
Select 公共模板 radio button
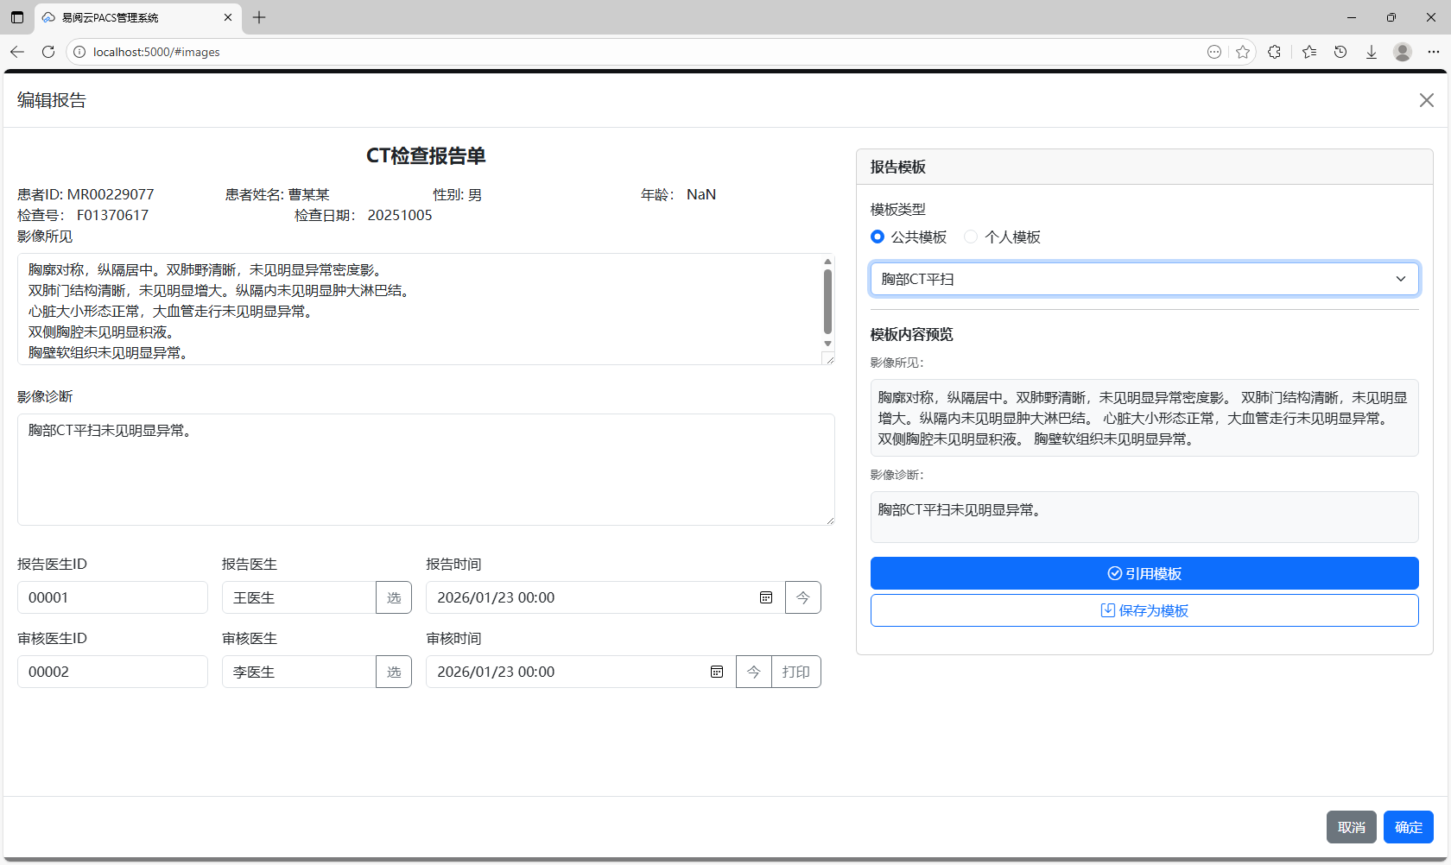[x=878, y=237]
